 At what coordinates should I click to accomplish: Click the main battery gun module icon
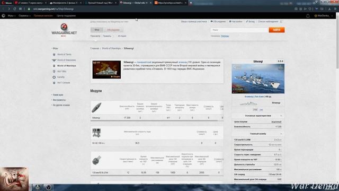96,160
